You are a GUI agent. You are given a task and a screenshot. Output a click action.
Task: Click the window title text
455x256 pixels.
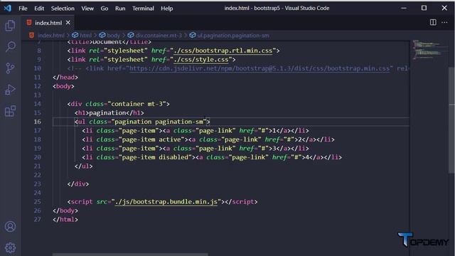[277, 8]
